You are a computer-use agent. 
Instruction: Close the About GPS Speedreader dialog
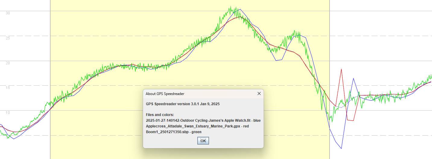tap(259, 93)
